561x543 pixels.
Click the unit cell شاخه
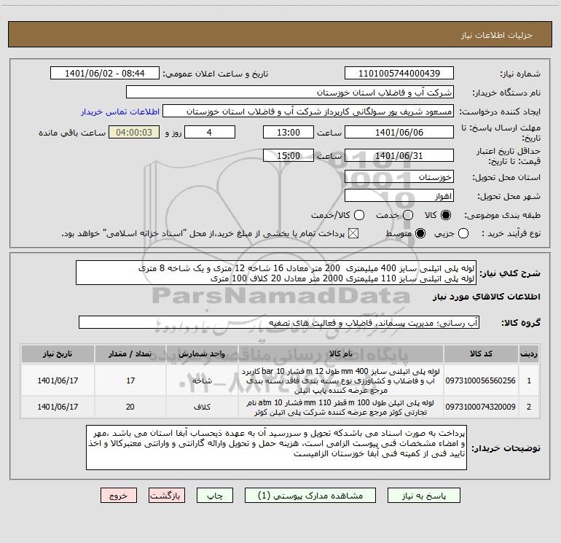202,381
